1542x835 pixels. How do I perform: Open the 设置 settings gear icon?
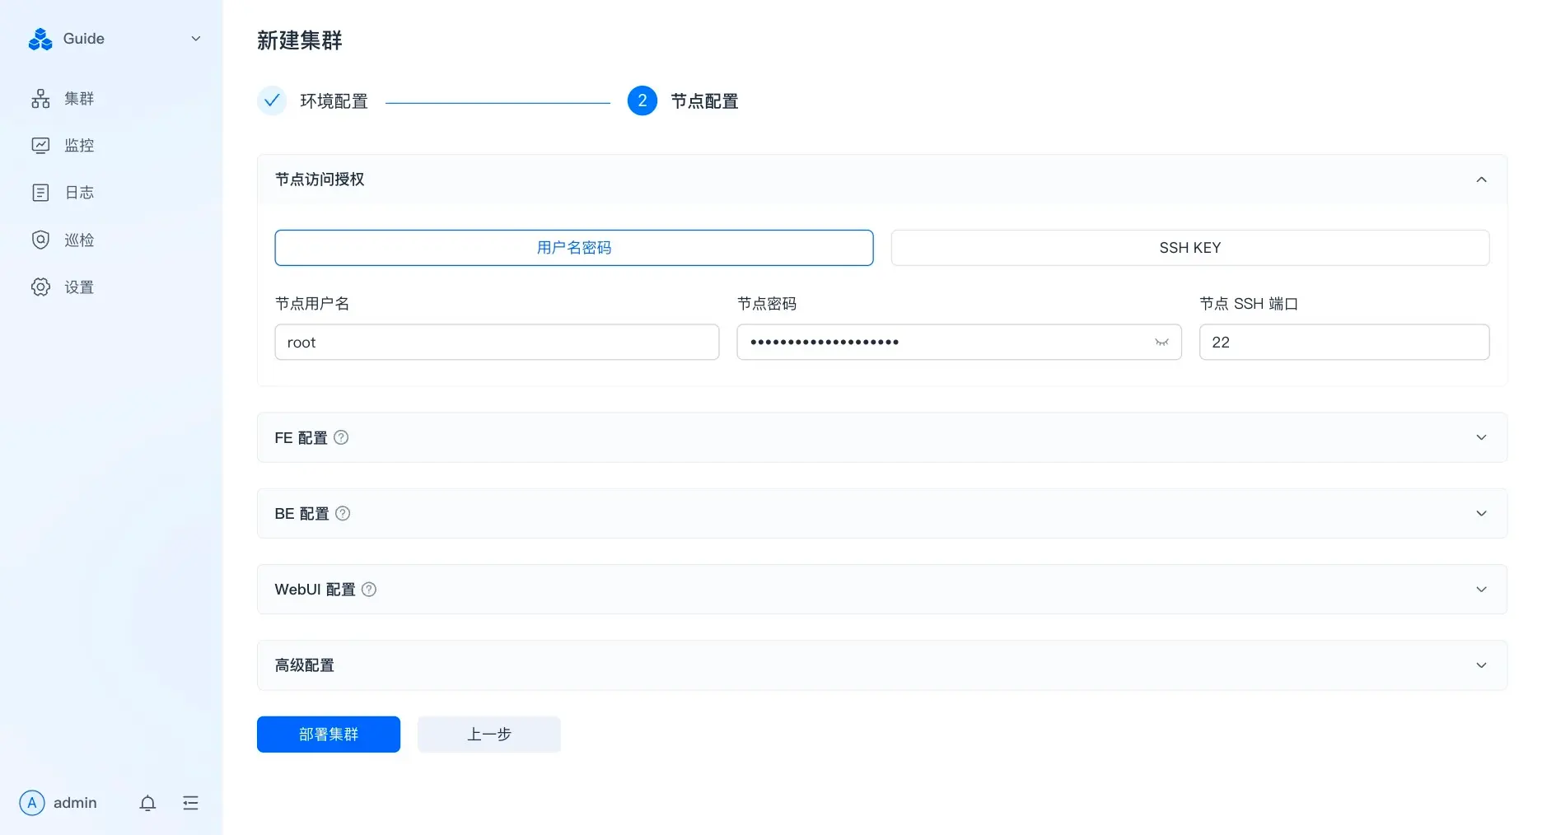click(x=40, y=287)
